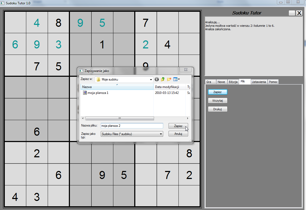Open the 'Ustawienia' tab
The image size is (306, 210).
click(259, 82)
